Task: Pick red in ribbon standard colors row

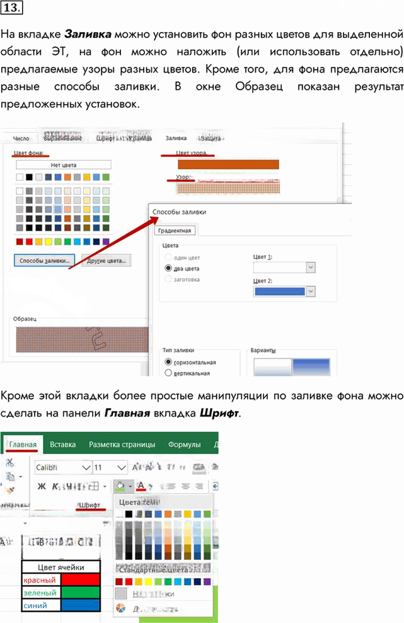Action: coord(129,581)
